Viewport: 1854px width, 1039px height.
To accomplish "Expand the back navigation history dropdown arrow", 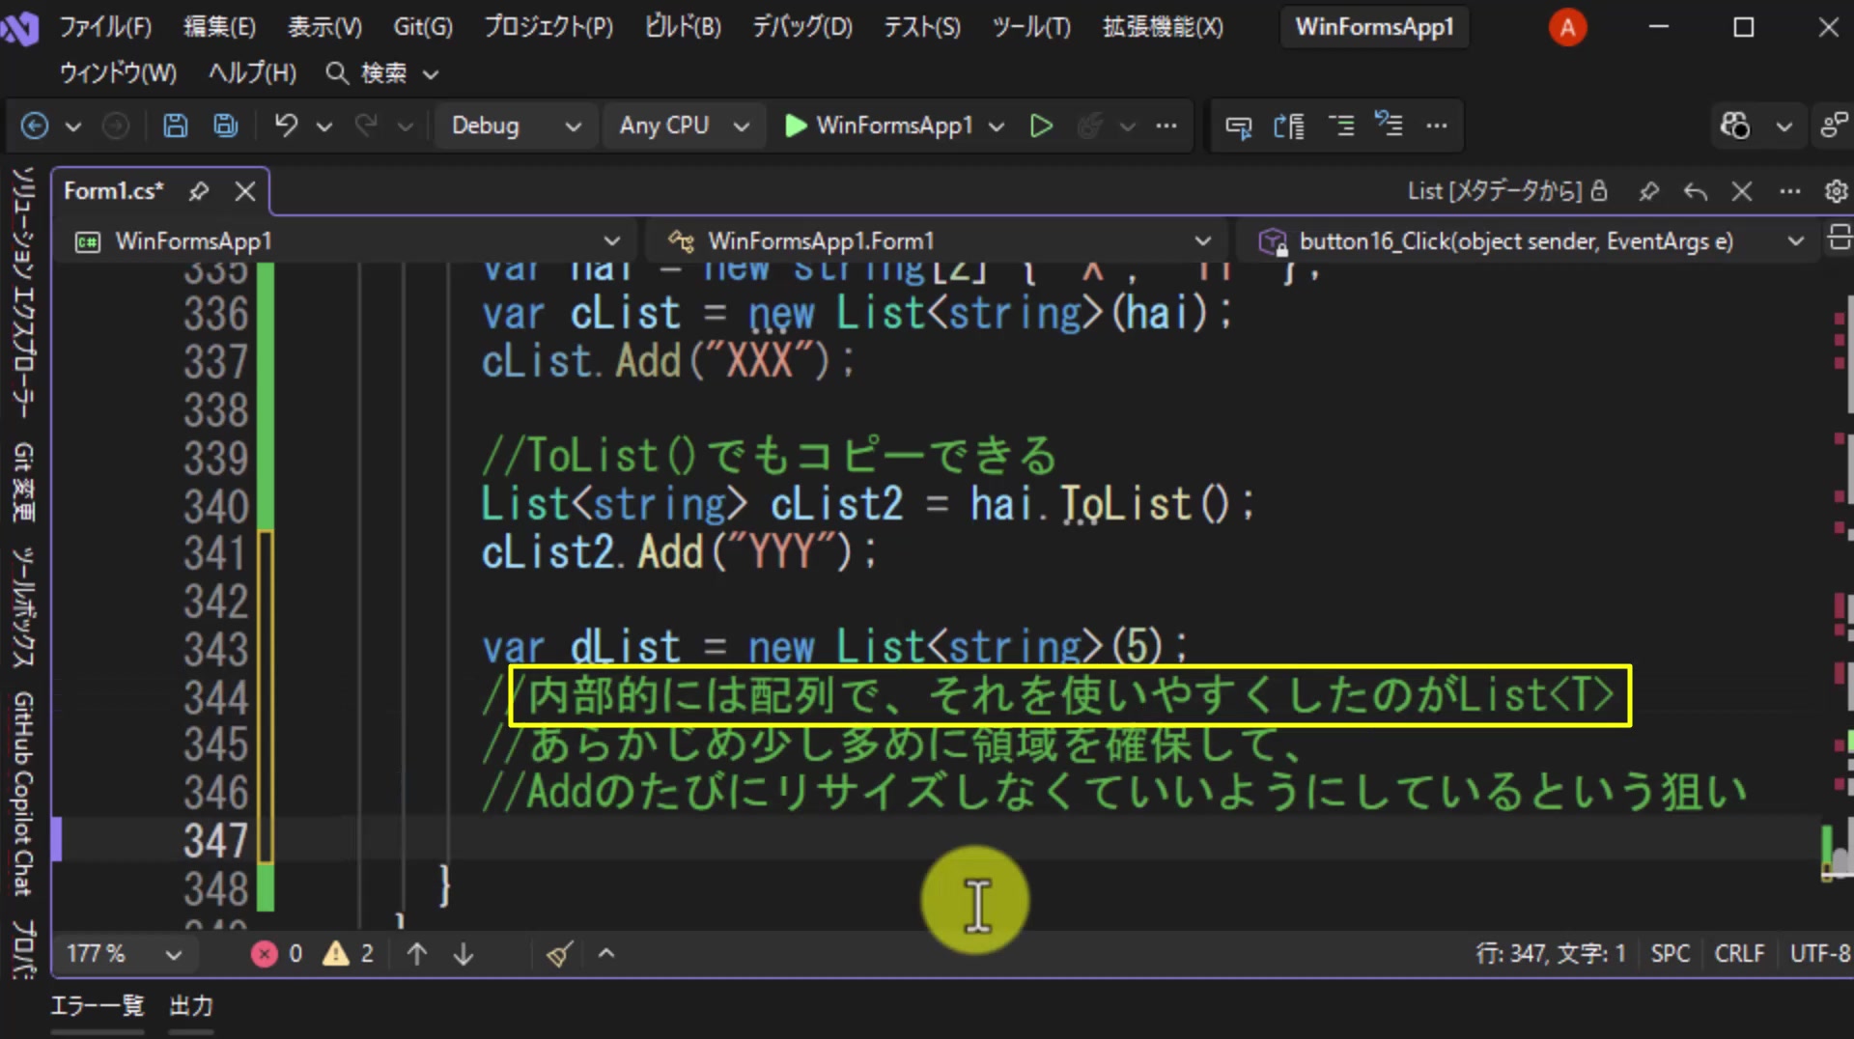I will pos(73,126).
